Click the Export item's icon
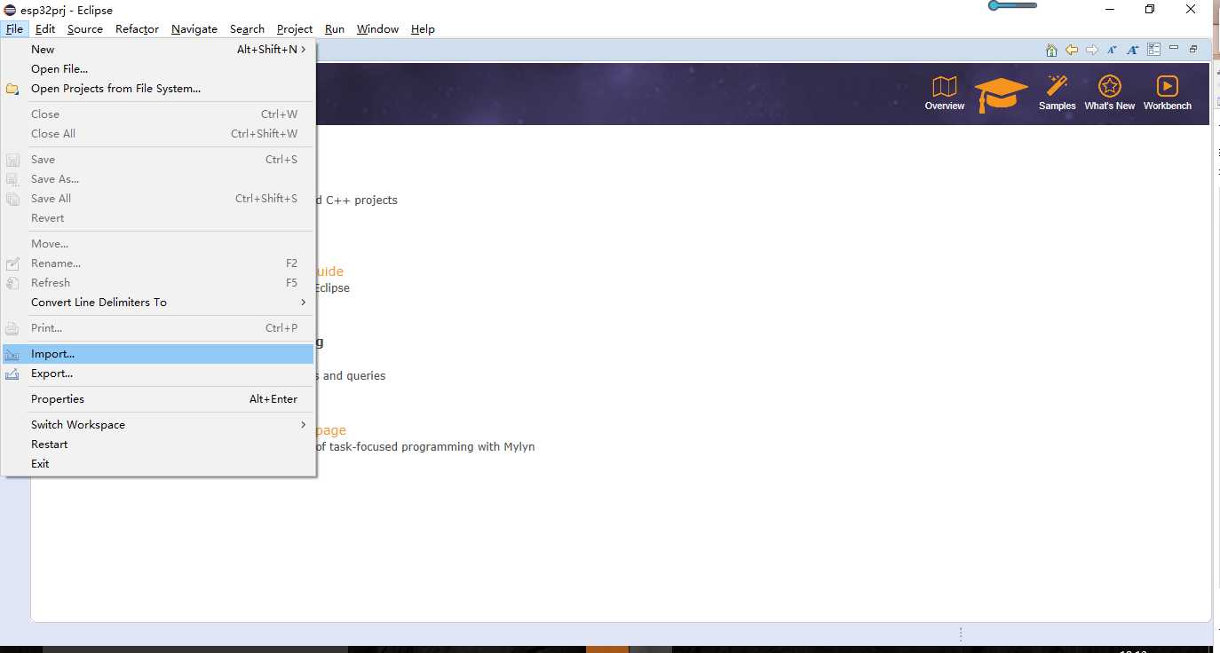This screenshot has height=653, width=1220. [12, 374]
